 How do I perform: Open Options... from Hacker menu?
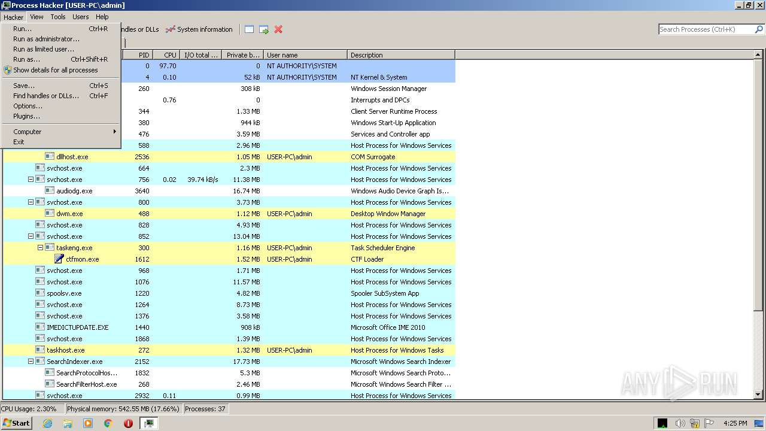coord(60,106)
